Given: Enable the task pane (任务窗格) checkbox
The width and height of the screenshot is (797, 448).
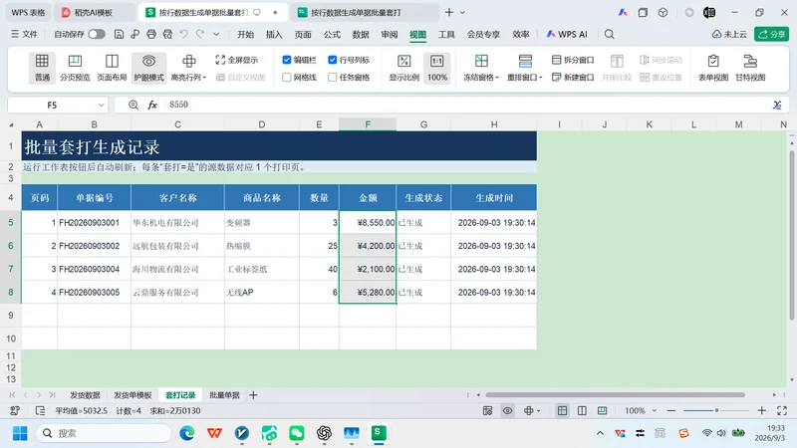Looking at the screenshot, I should 333,78.
